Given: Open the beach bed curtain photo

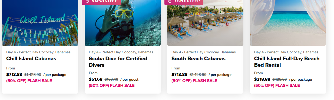Looking at the screenshot, I should [x=288, y=23].
